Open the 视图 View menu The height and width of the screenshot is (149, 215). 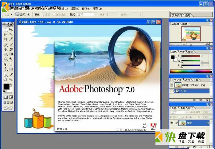click(x=75, y=9)
